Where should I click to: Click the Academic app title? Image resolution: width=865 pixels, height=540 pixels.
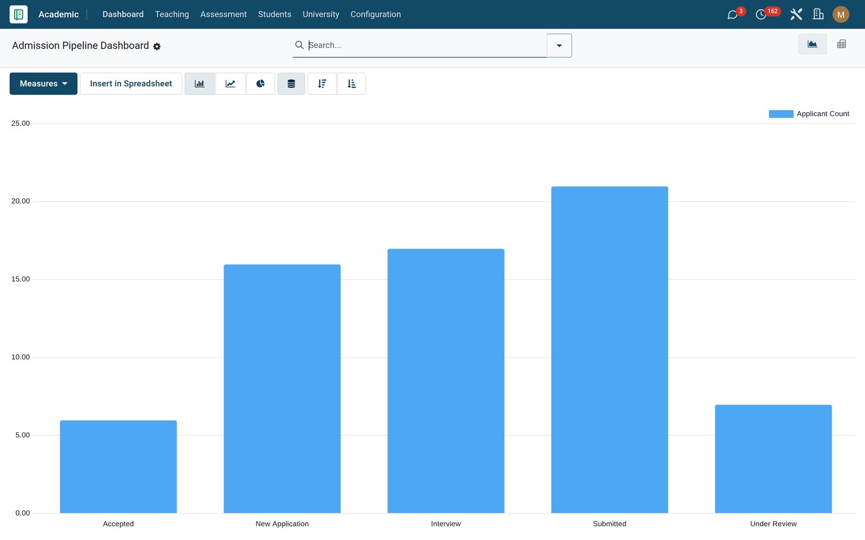(x=58, y=15)
